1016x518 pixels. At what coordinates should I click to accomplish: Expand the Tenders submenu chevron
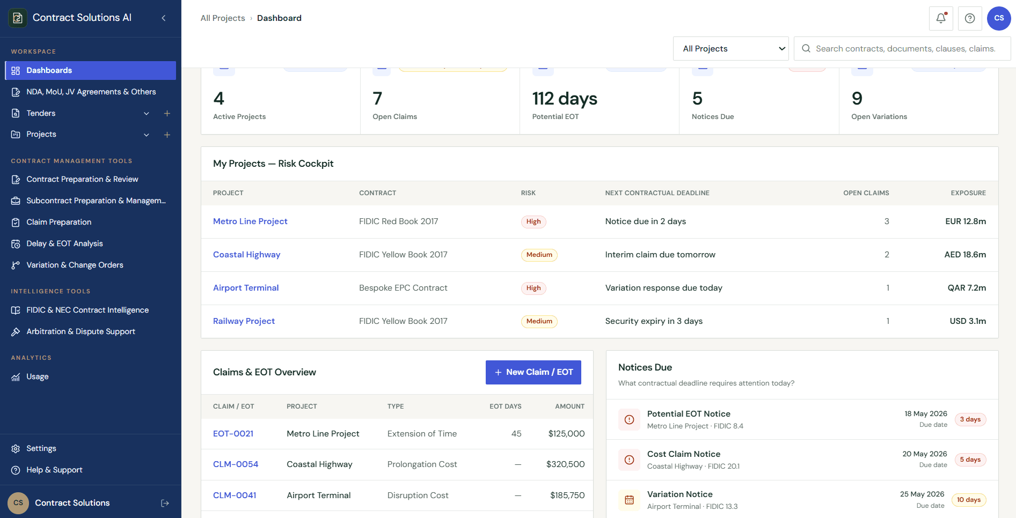(x=147, y=114)
